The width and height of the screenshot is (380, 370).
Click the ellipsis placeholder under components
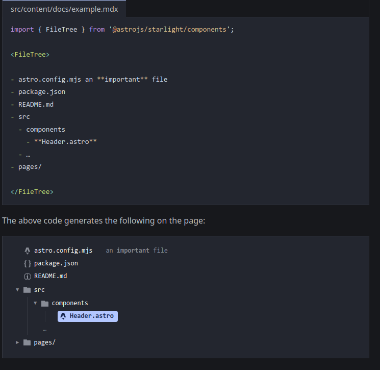pyautogui.click(x=45, y=329)
